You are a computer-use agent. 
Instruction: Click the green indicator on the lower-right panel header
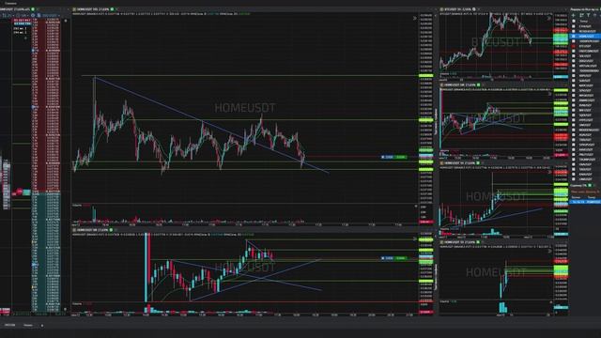click(590, 186)
